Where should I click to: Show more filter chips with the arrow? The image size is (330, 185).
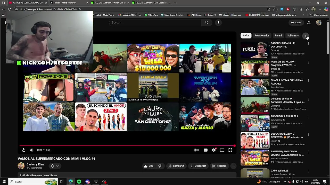(306, 36)
